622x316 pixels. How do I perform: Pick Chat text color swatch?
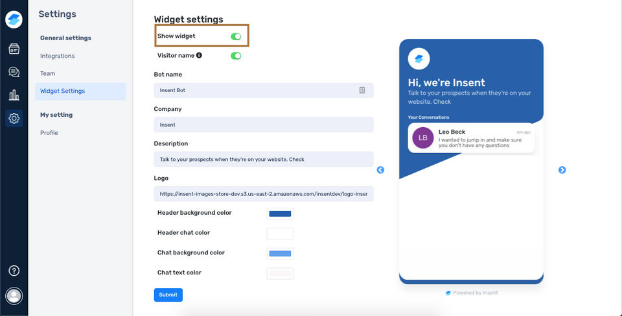tap(280, 273)
